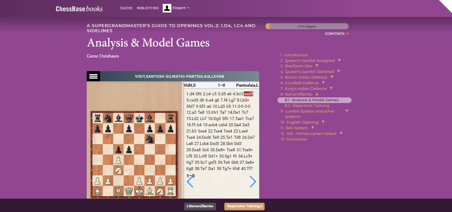Select the white knight on g1
Screen dimensions: 452x212
(x=160, y=191)
